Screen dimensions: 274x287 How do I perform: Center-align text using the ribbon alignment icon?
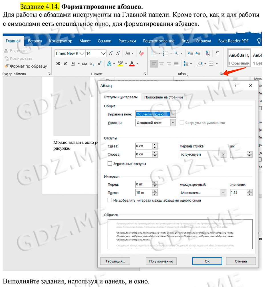pos(162,64)
